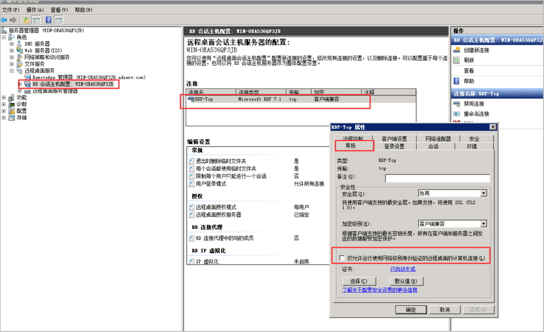
Task: Expand the 文件服务 tree node
Action: pyautogui.click(x=11, y=64)
